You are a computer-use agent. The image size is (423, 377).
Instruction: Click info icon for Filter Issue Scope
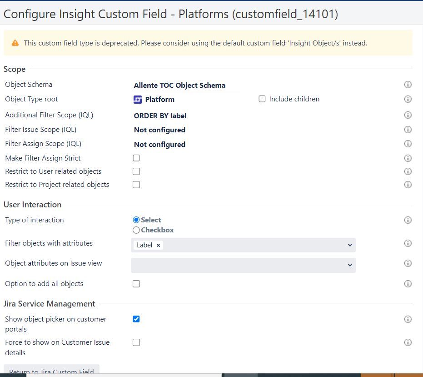408,130
